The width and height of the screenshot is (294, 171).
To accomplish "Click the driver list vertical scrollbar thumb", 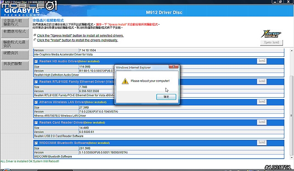I will [x=292, y=115].
